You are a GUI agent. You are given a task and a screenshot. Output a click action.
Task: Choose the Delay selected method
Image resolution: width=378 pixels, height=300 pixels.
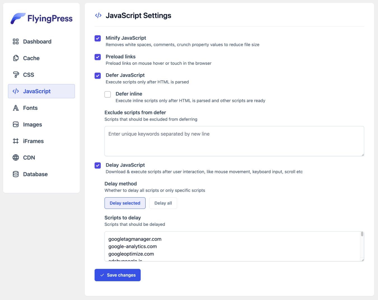125,203
